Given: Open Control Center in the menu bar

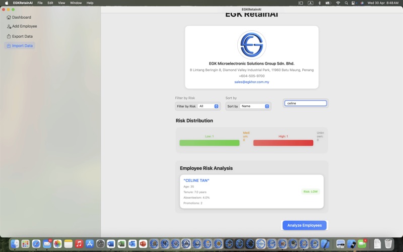Looking at the screenshot, I should point(354,3).
